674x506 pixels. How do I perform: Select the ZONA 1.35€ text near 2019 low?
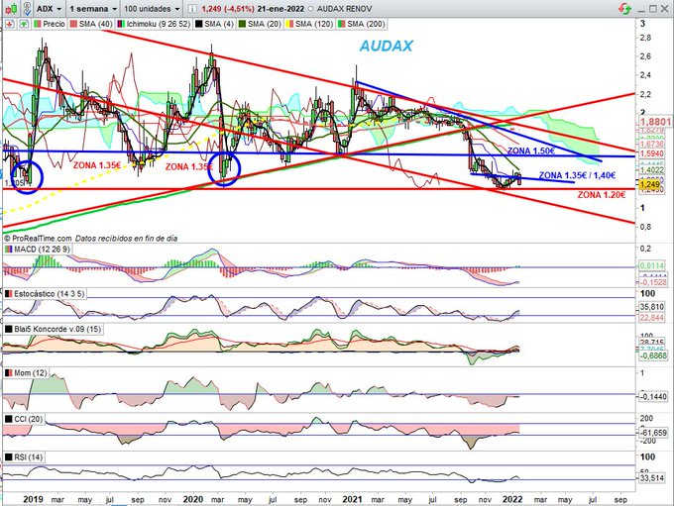point(97,165)
